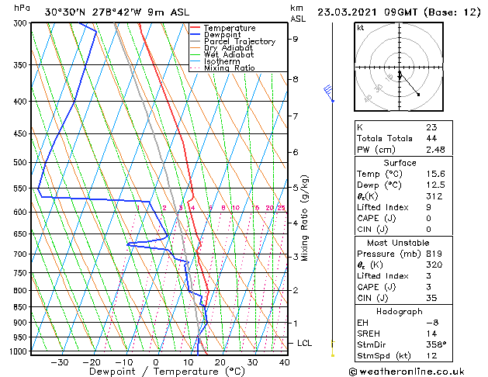The image size is (488, 377).
Task: Click the hodograph endpoint square marker
Action: point(418,95)
